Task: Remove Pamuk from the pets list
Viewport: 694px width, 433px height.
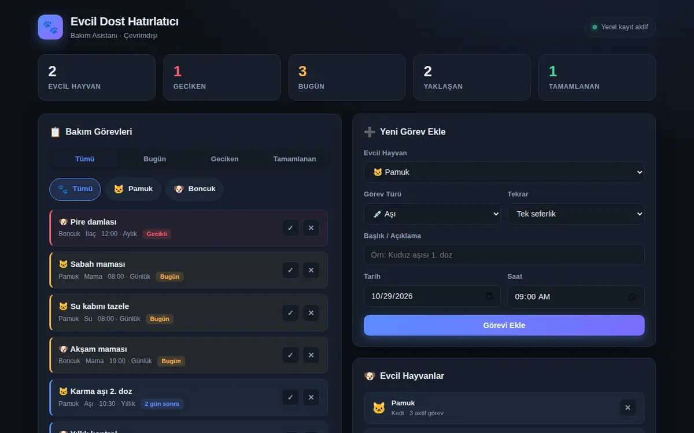Action: (628, 408)
